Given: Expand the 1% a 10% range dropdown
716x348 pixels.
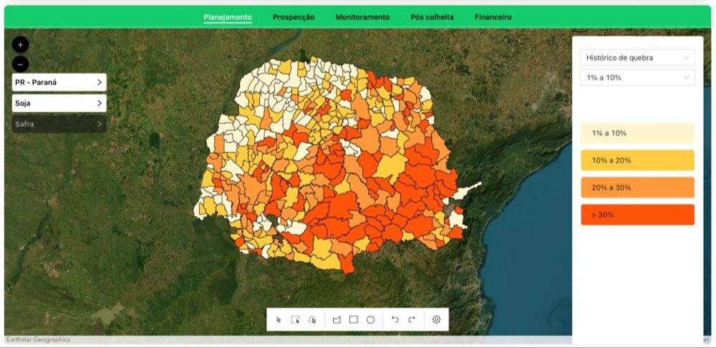Looking at the screenshot, I should [x=637, y=77].
